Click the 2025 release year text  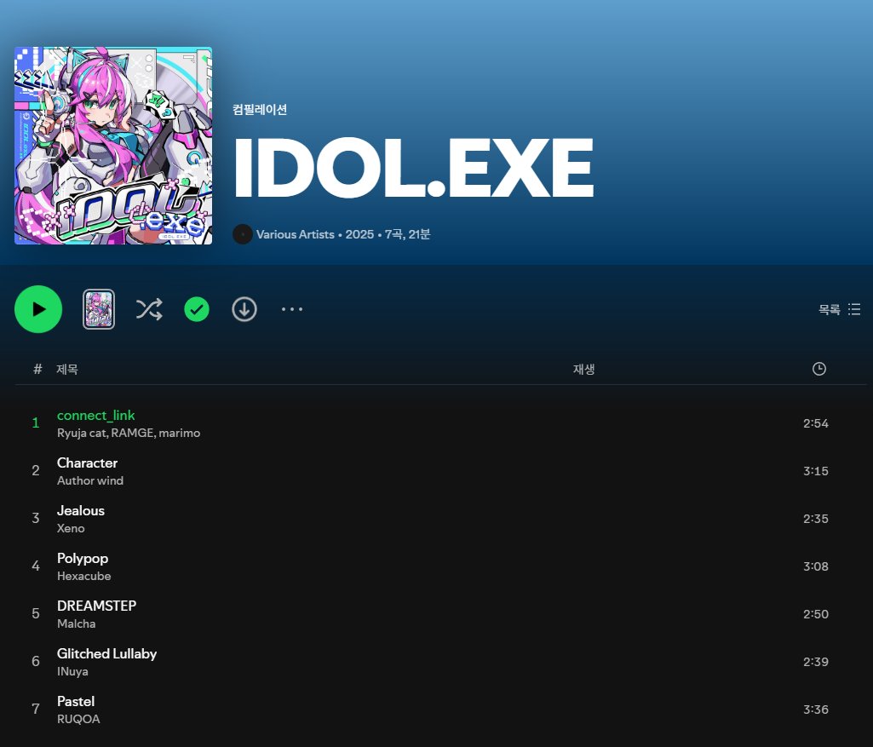coord(359,234)
